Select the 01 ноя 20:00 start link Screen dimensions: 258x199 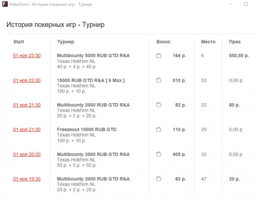point(27,154)
